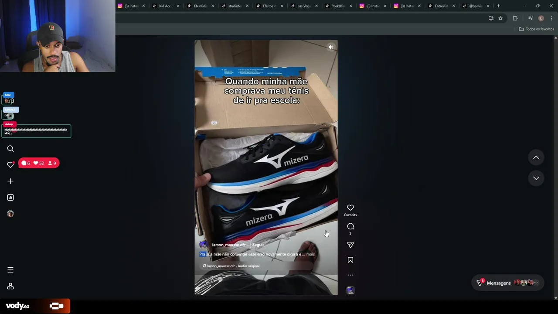Close the Las Vegas tab
Screen dimensions: 558x314
coord(316,6)
